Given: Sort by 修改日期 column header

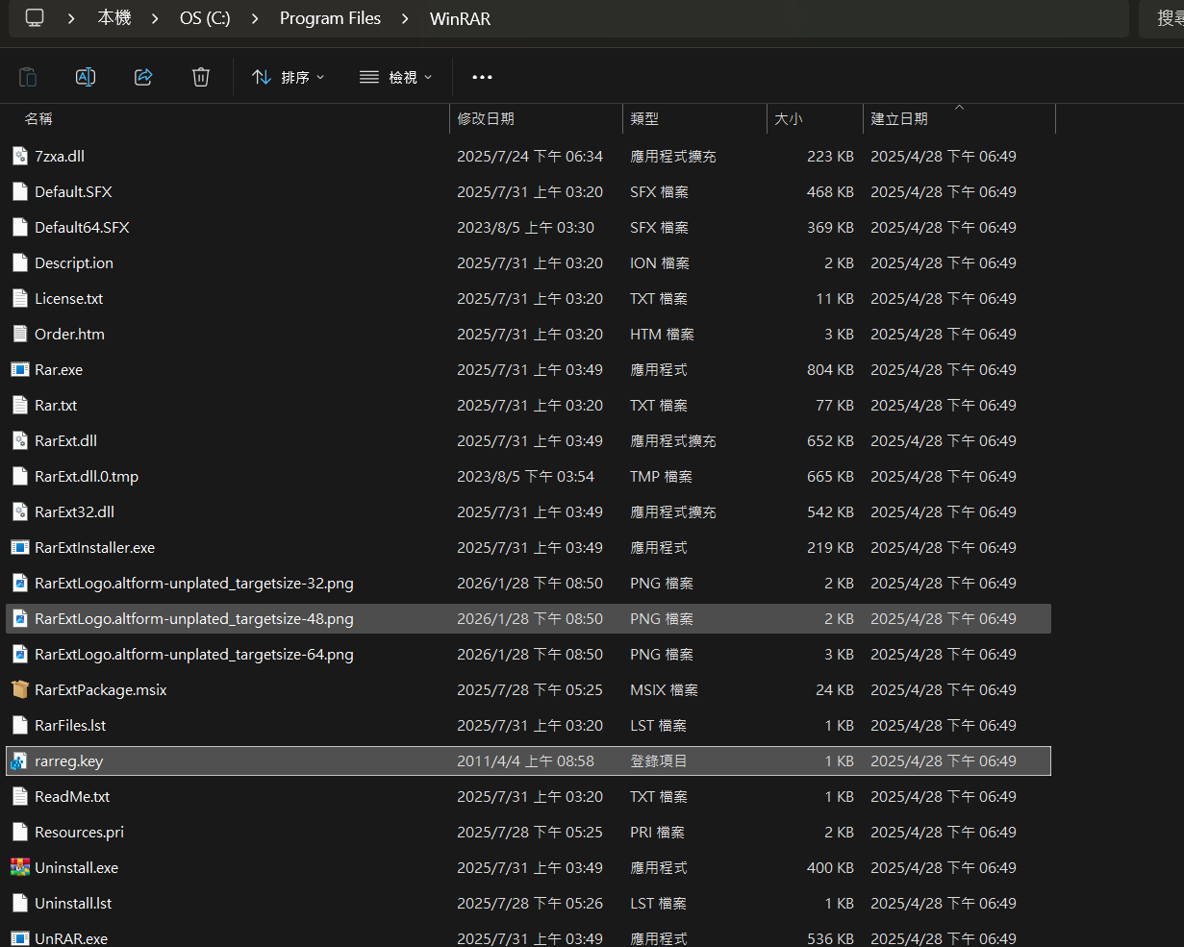Looking at the screenshot, I should point(486,118).
